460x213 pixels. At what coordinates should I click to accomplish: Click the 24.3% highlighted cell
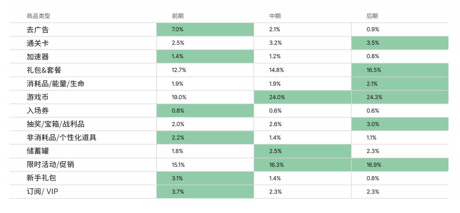(400, 97)
